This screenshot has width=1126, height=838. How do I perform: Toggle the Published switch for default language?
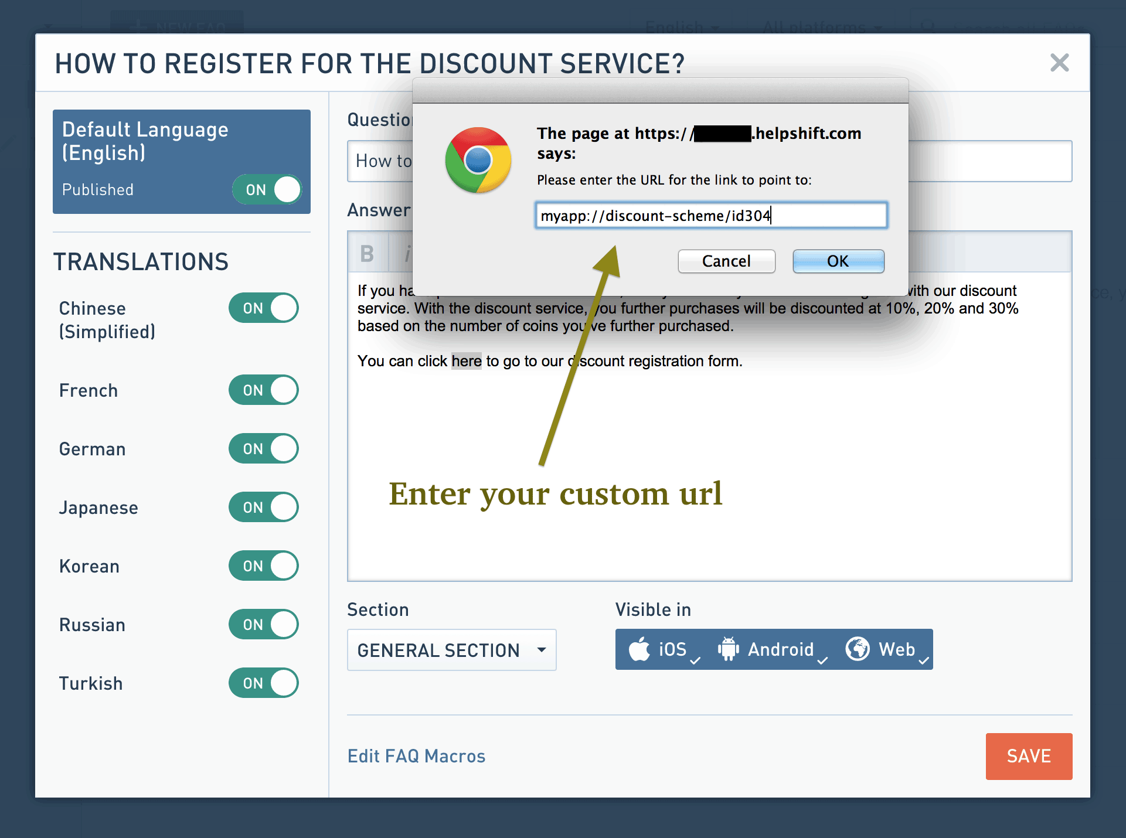tap(267, 190)
